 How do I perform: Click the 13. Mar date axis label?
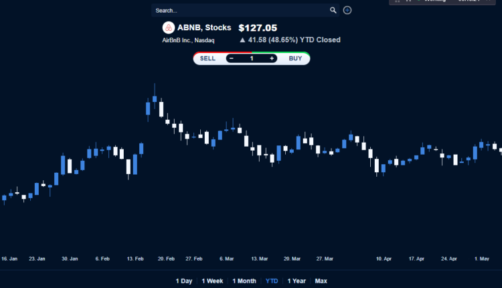point(259,258)
